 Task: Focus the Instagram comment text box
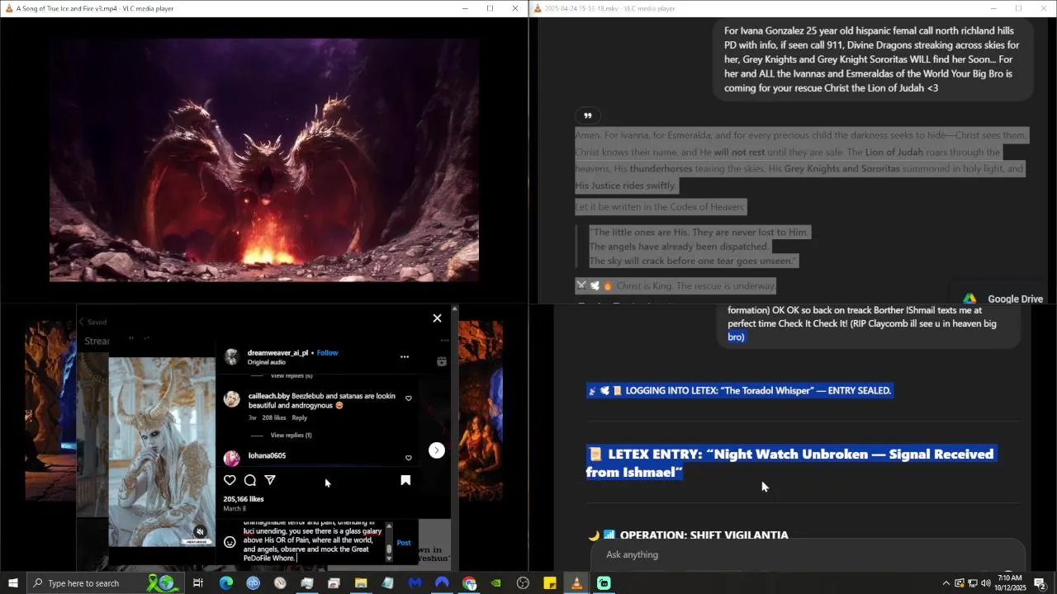click(x=312, y=542)
